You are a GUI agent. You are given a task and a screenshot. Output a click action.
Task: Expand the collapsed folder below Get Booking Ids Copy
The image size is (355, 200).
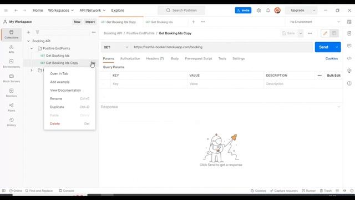32,71
